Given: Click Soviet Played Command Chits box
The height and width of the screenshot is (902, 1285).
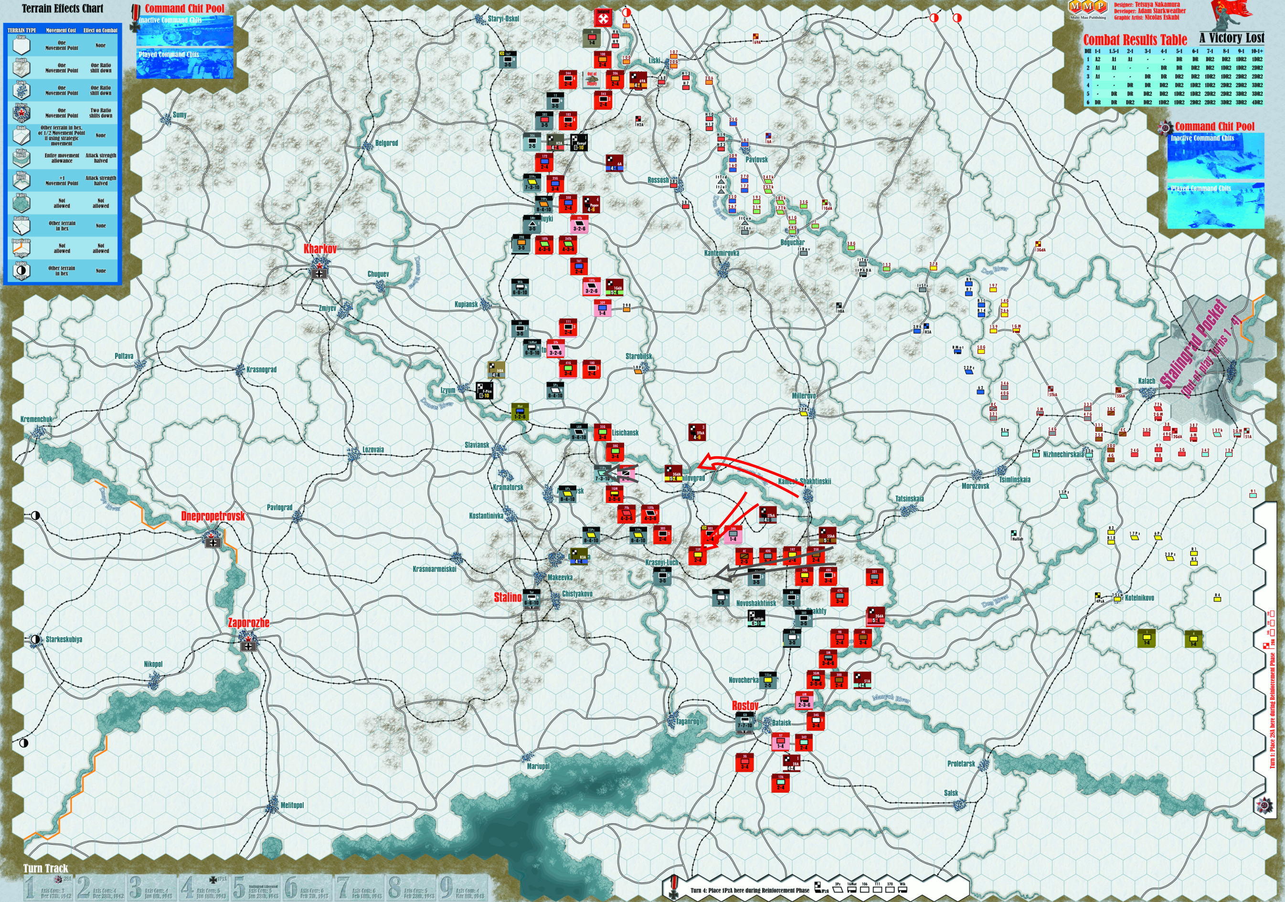Looking at the screenshot, I should coord(1216,205).
